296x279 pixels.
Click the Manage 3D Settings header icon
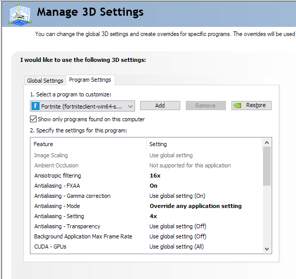pyautogui.click(x=20, y=15)
